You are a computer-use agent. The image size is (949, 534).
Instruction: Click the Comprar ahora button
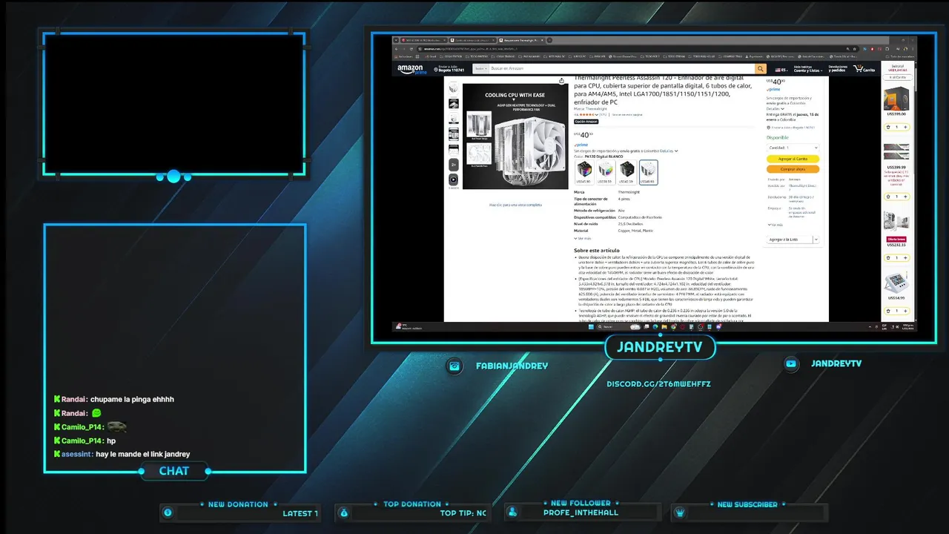click(793, 169)
